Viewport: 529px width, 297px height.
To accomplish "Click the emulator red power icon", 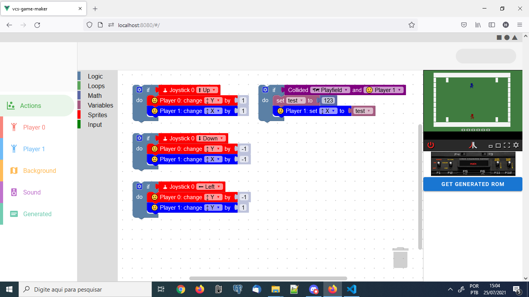I will click(x=431, y=145).
